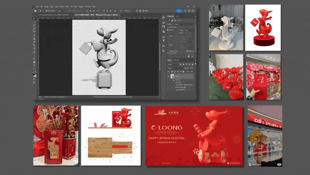Open the Paragraph panel icon in the dock
This screenshot has width=310, height=175.
click(164, 40)
